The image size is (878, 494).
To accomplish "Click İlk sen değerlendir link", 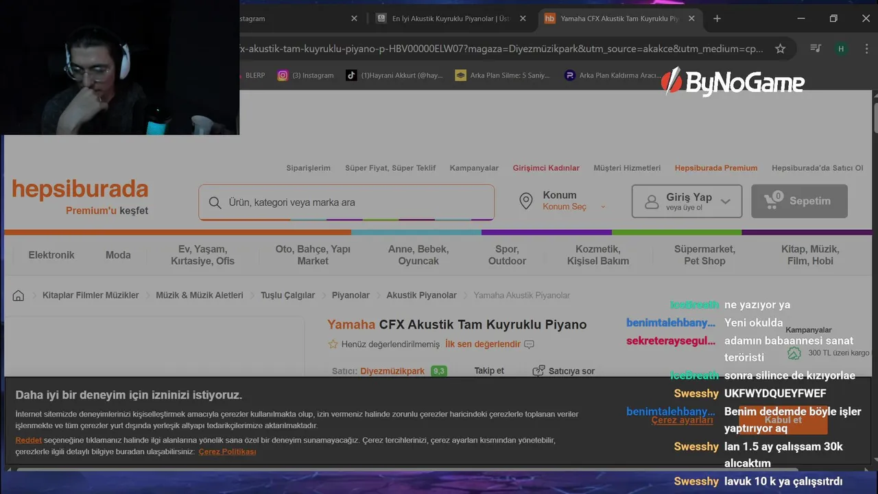I will tap(483, 344).
